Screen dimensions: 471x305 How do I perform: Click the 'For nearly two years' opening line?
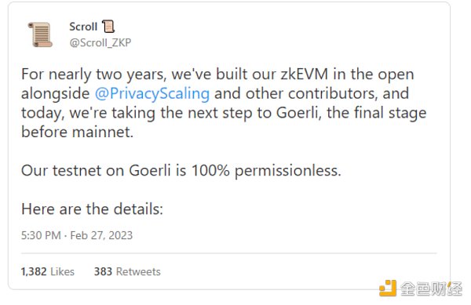[x=217, y=74]
